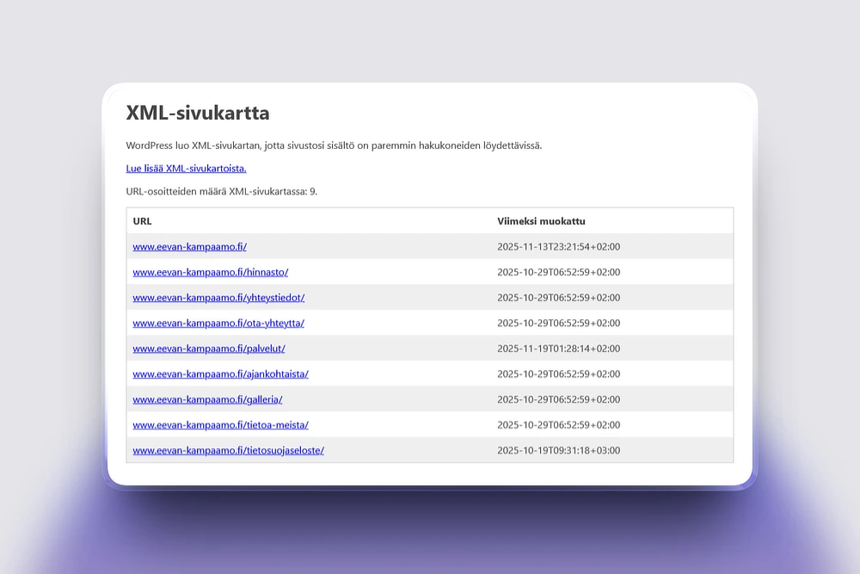Click the modified date in the ajankohtaista row
The image size is (860, 574).
point(559,373)
